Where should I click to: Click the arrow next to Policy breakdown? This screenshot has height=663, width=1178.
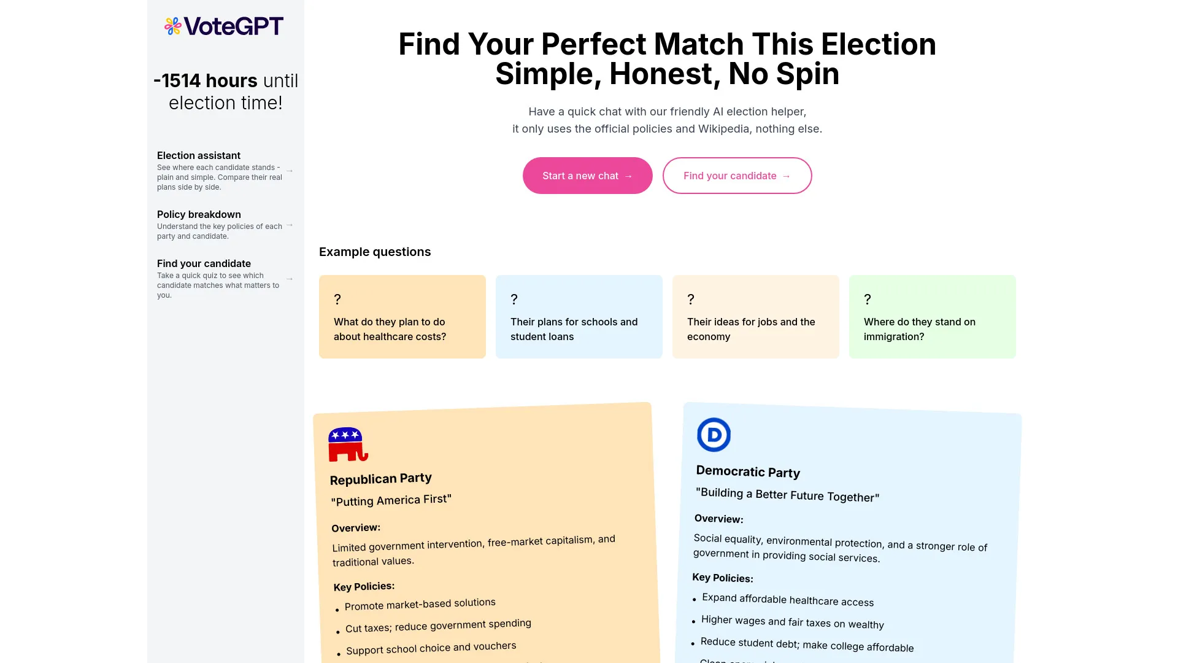coord(289,226)
